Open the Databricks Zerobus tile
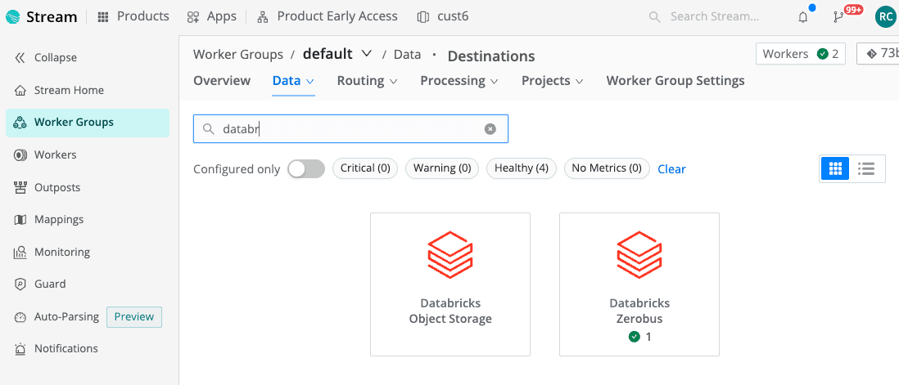This screenshot has height=385, width=899. 639,284
